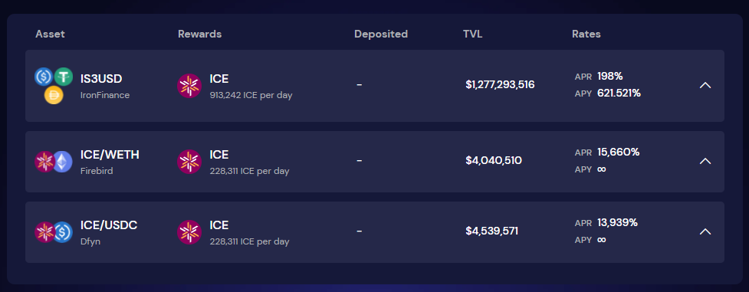Collapse the ICE/USDC pool row chevron
This screenshot has width=749, height=292.
point(705,231)
